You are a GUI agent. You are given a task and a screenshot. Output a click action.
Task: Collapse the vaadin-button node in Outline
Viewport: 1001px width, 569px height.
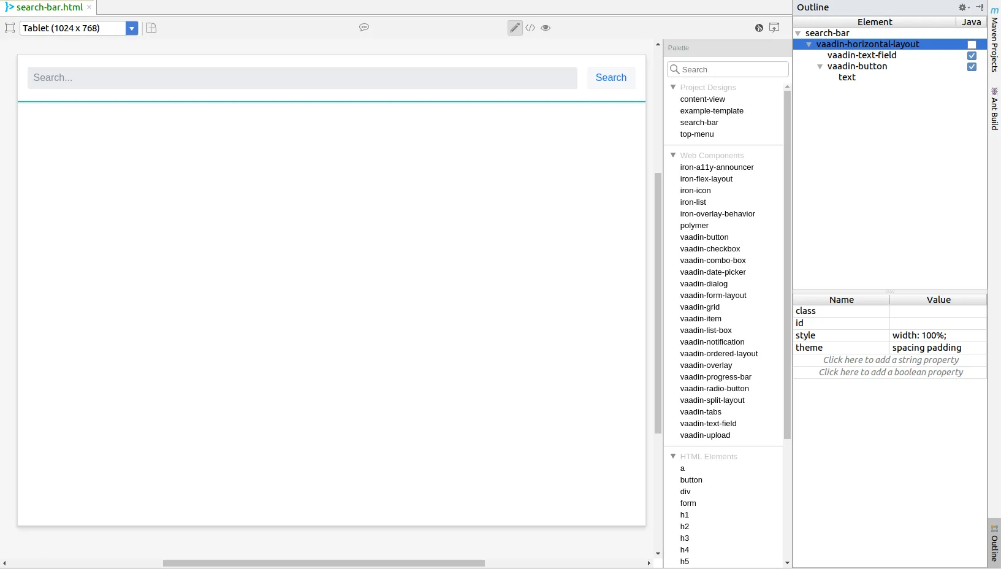pos(820,67)
